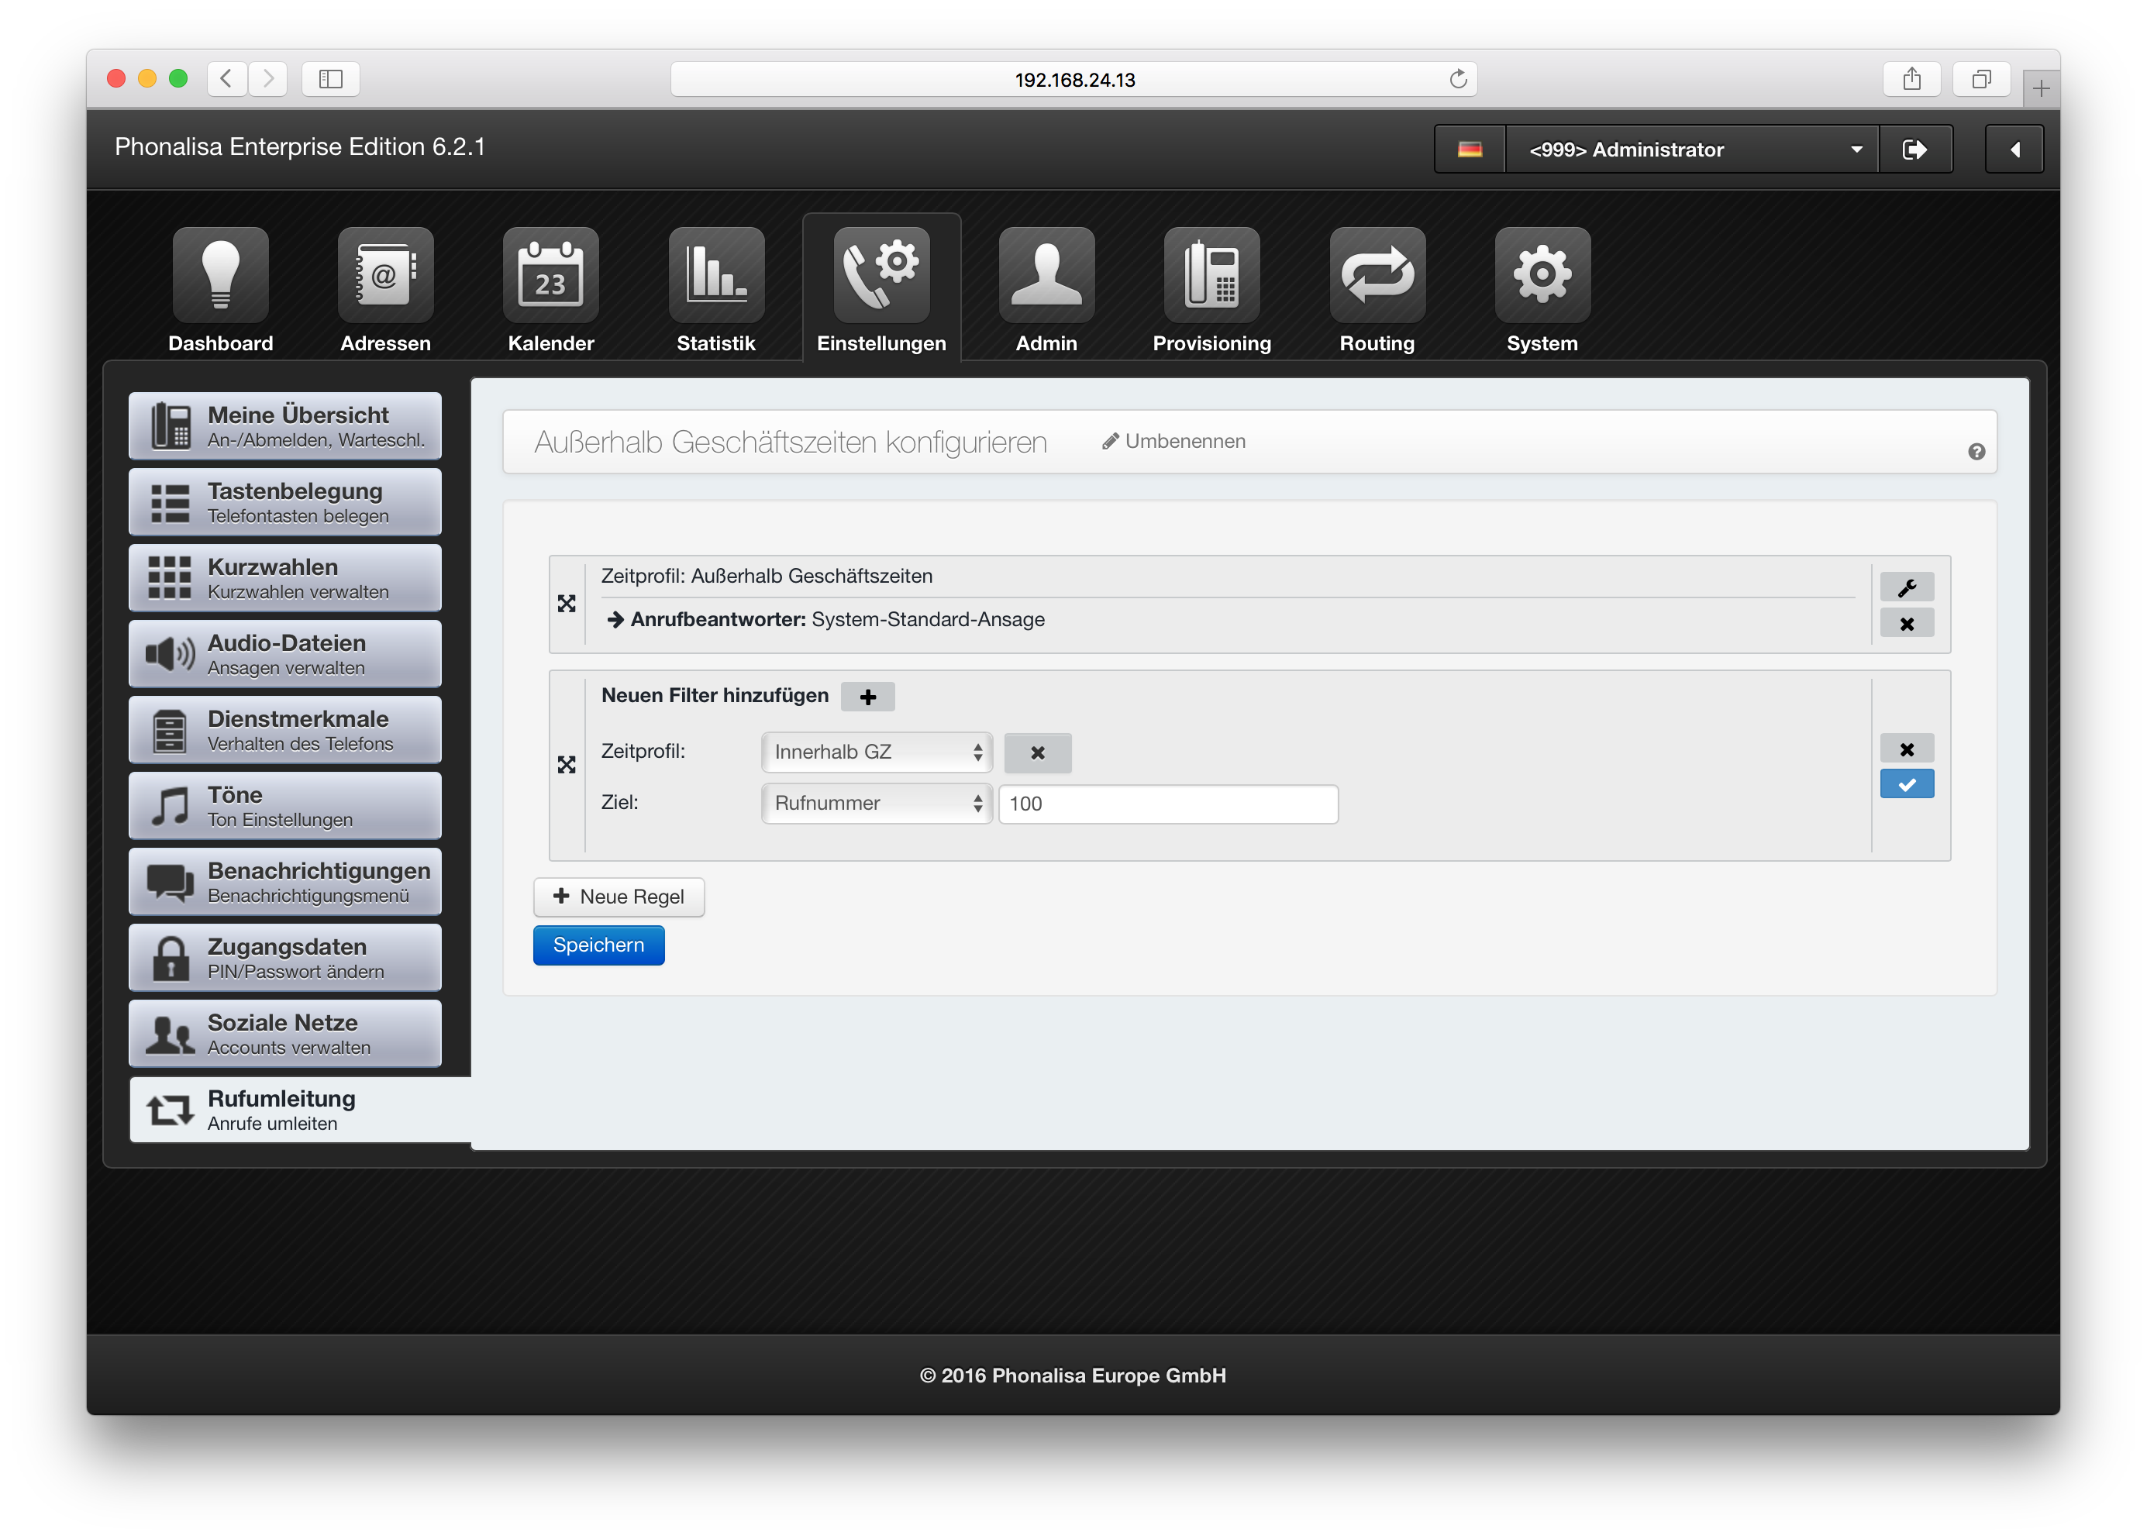This screenshot has height=1539, width=2147.
Task: Open the Ziel Rufnummer dropdown
Action: (x=877, y=804)
